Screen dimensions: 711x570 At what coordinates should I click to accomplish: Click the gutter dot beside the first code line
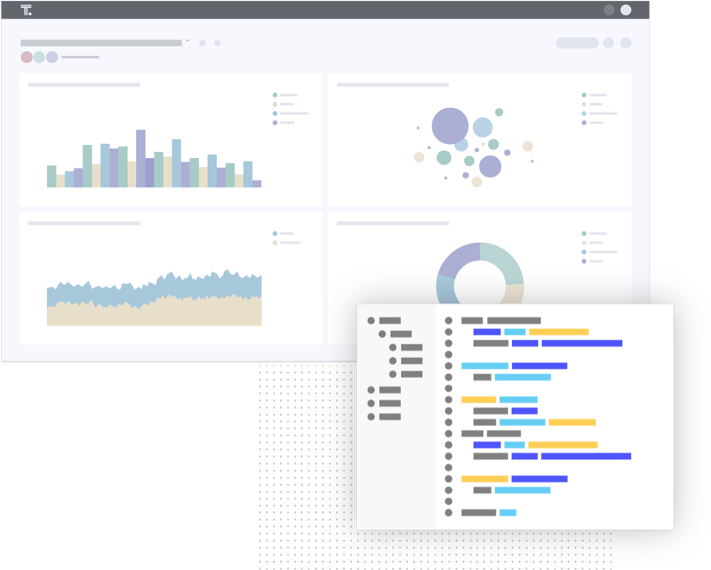click(449, 321)
